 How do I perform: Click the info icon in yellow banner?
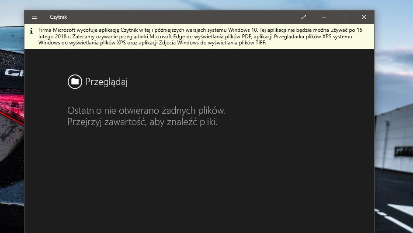[31, 30]
